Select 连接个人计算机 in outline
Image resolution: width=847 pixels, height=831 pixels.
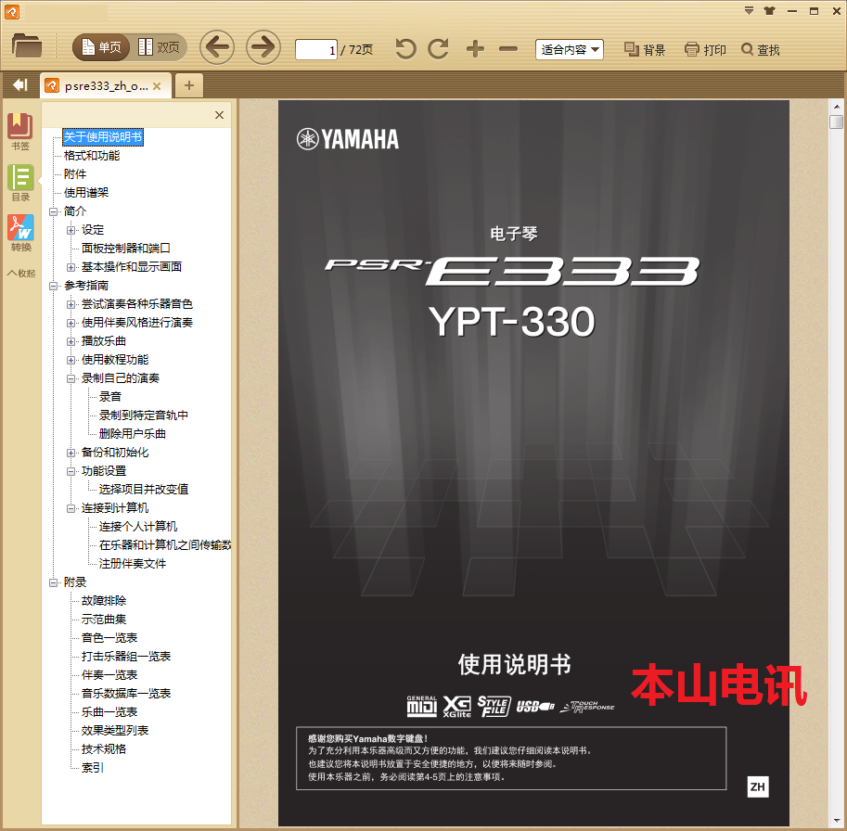(138, 527)
